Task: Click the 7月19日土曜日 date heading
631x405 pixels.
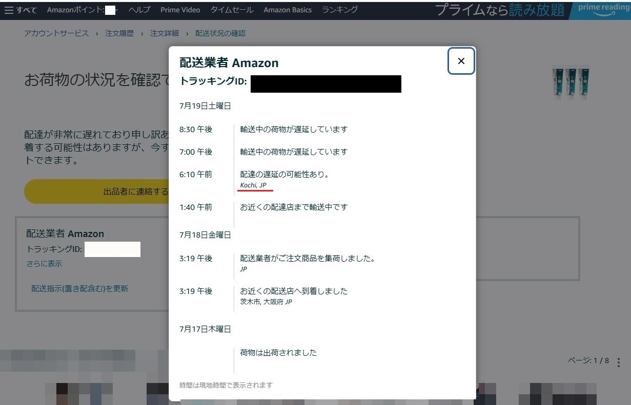Action: click(205, 106)
